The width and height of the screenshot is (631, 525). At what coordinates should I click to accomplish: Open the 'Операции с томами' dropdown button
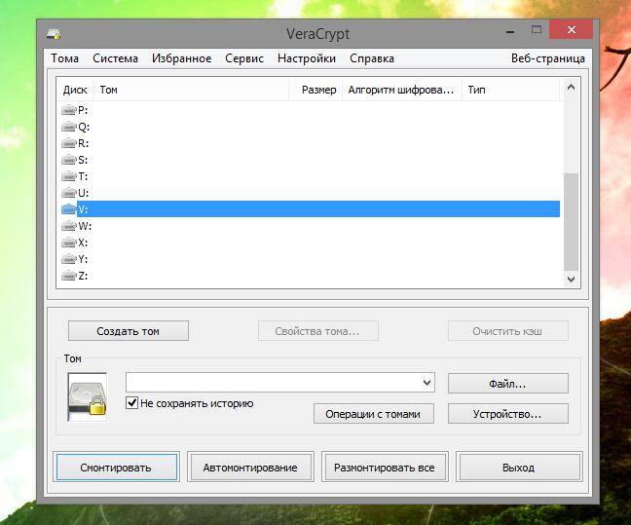(374, 414)
